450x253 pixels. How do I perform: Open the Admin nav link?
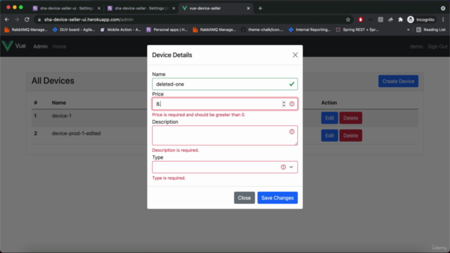click(41, 46)
